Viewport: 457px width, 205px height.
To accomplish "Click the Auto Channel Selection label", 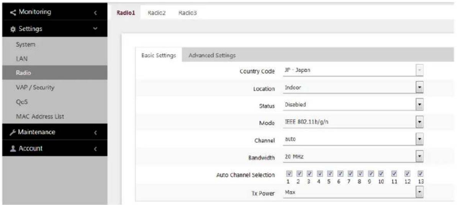I will tap(246, 175).
